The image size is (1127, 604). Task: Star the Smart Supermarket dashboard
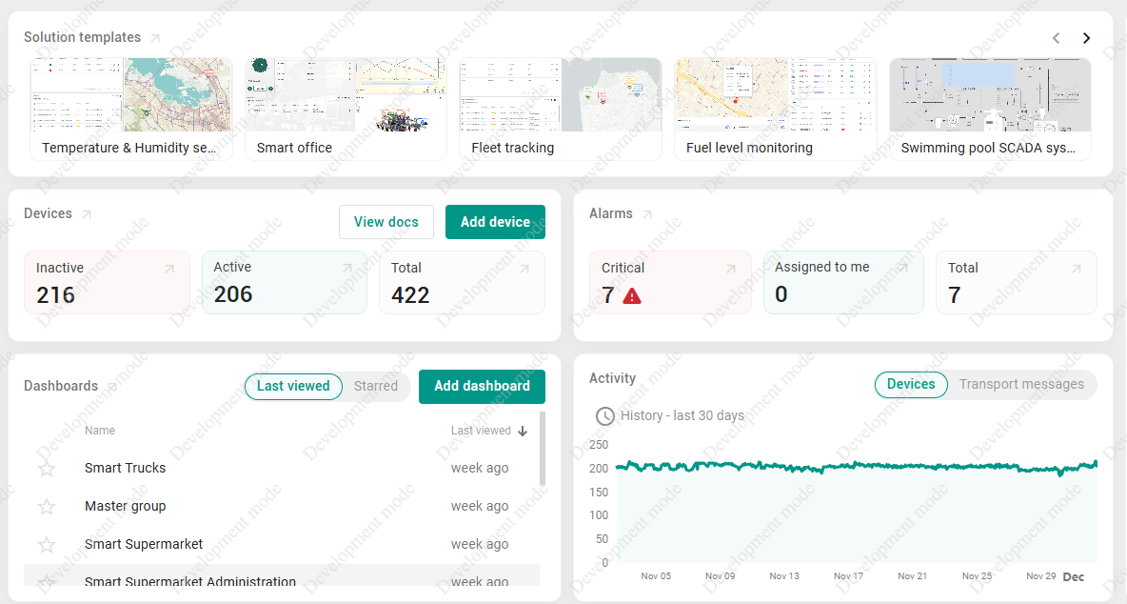tap(47, 545)
